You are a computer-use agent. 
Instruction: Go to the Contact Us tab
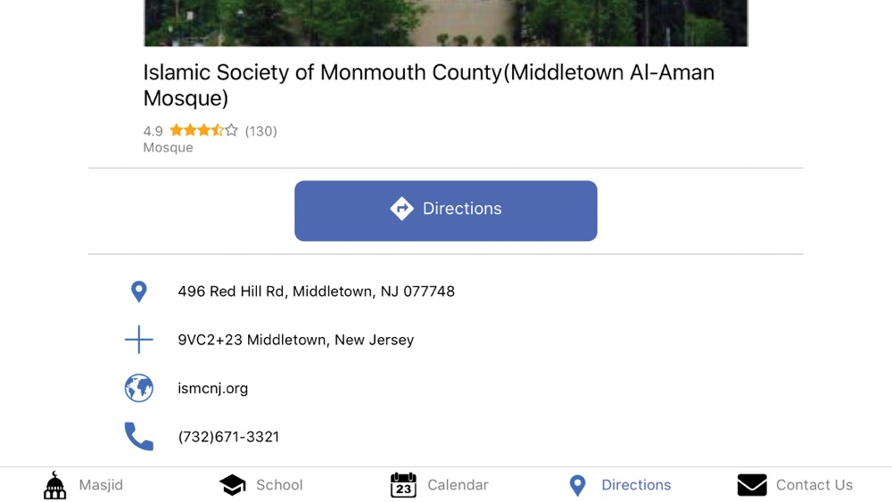click(814, 485)
